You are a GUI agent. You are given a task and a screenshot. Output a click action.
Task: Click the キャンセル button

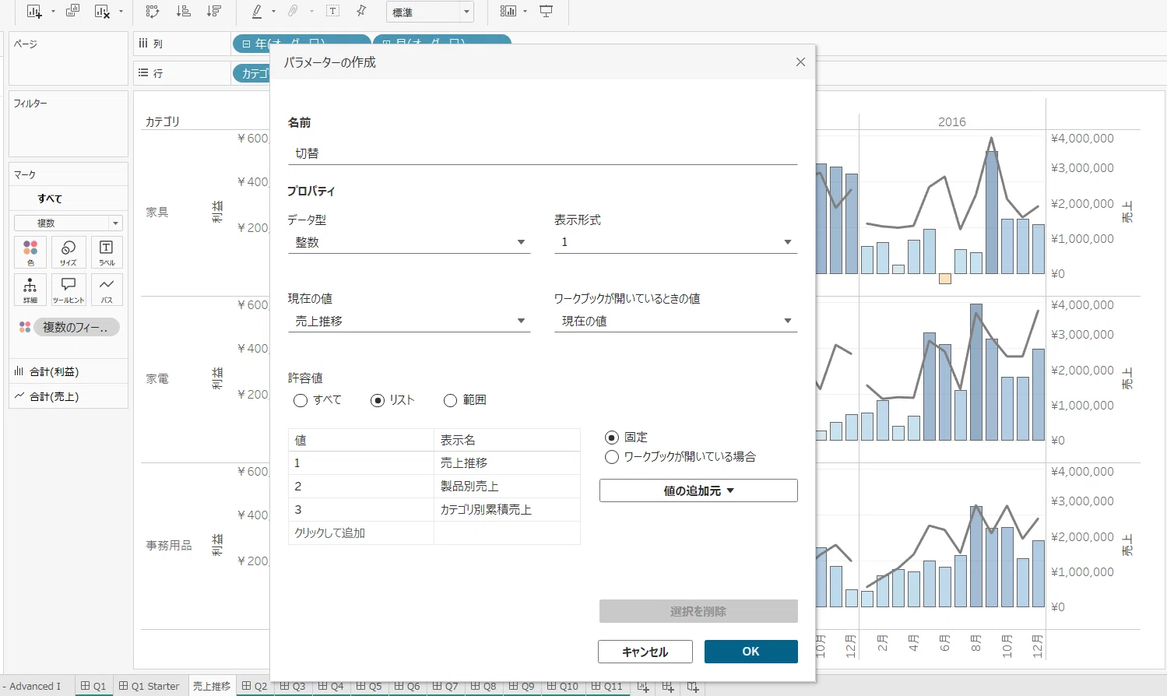645,652
